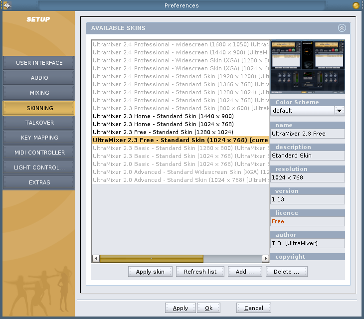364x319 pixels.
Task: Open the Mixing settings tab
Action: pyautogui.click(x=39, y=93)
